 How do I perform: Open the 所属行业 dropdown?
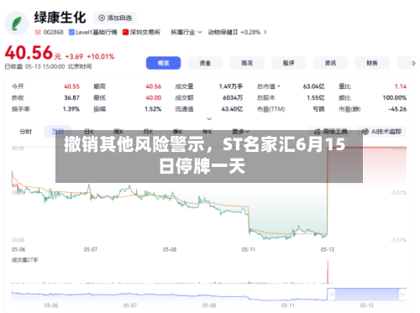tap(186, 33)
